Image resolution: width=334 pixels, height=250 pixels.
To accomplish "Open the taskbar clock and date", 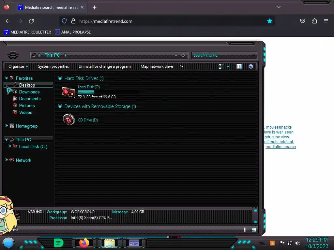I will click(x=317, y=243).
